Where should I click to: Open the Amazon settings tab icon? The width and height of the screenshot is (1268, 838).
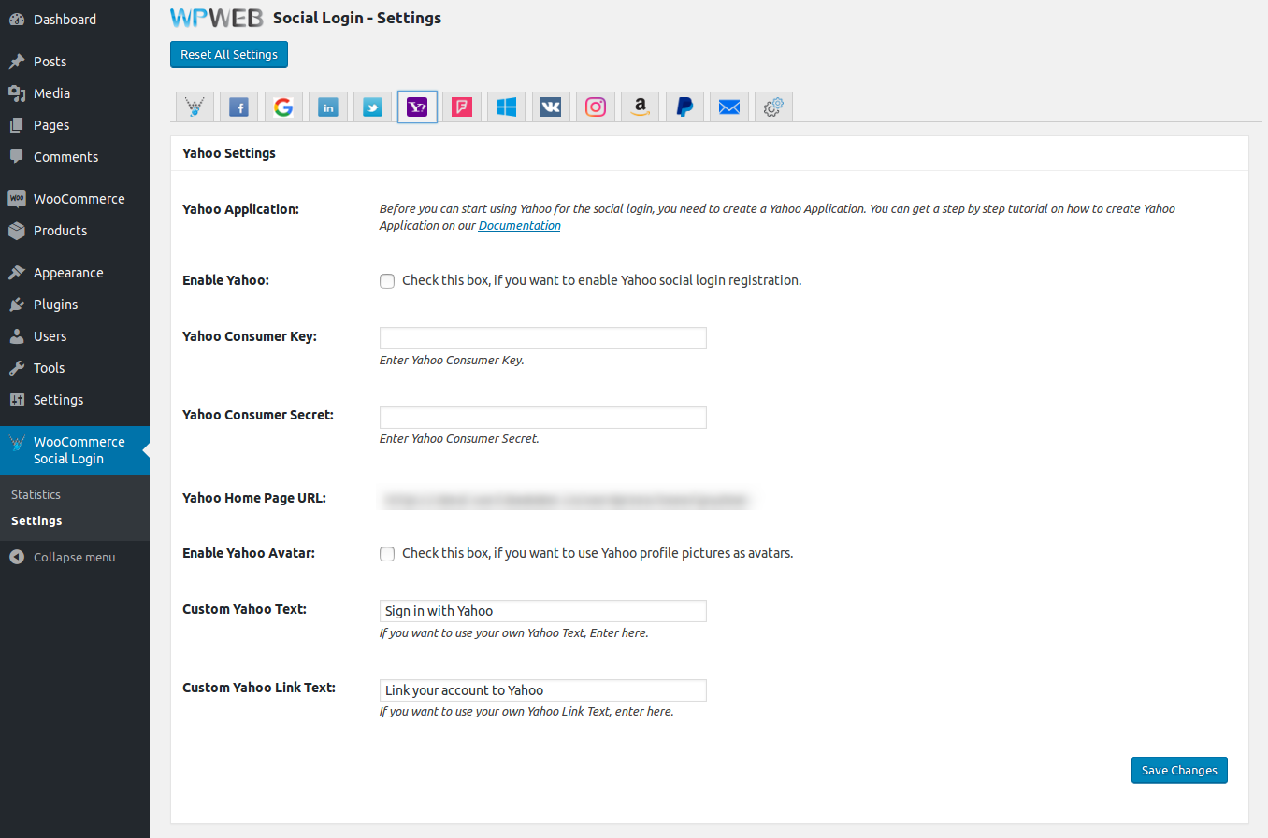(641, 107)
